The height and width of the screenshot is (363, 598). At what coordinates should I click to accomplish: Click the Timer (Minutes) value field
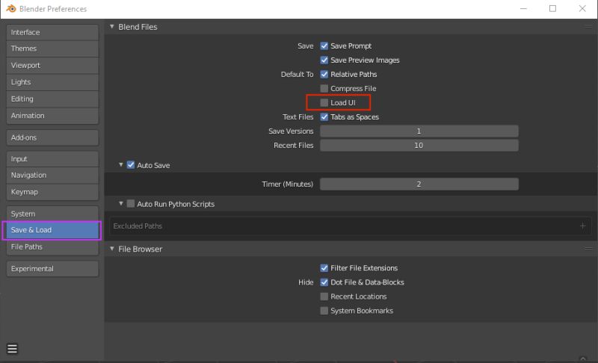point(419,184)
